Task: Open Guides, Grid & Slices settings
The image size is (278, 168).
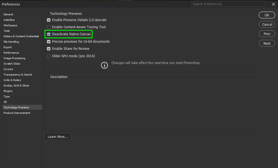Action: (x=16, y=85)
